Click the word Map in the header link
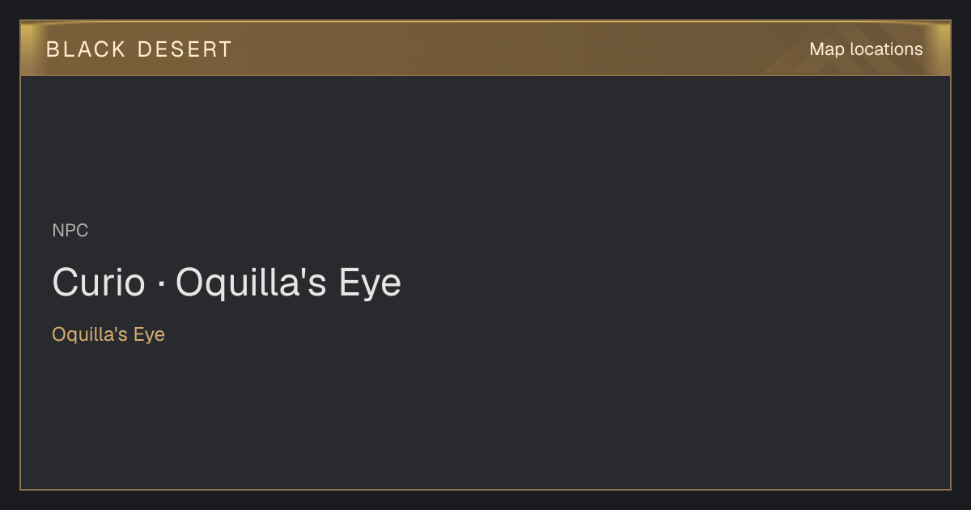This screenshot has width=971, height=510. 827,49
